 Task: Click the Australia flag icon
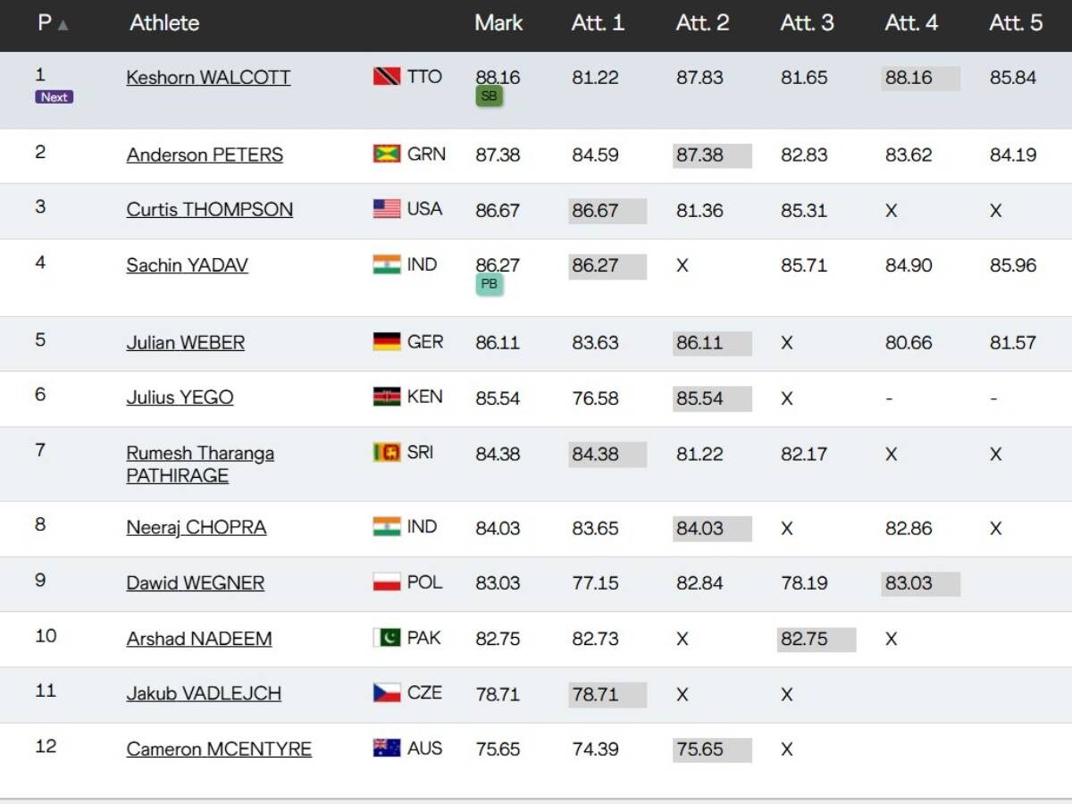click(386, 749)
